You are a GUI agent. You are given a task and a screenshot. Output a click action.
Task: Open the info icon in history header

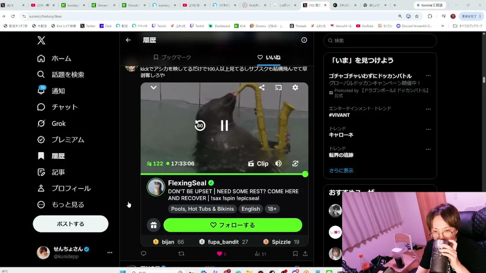(x=304, y=40)
